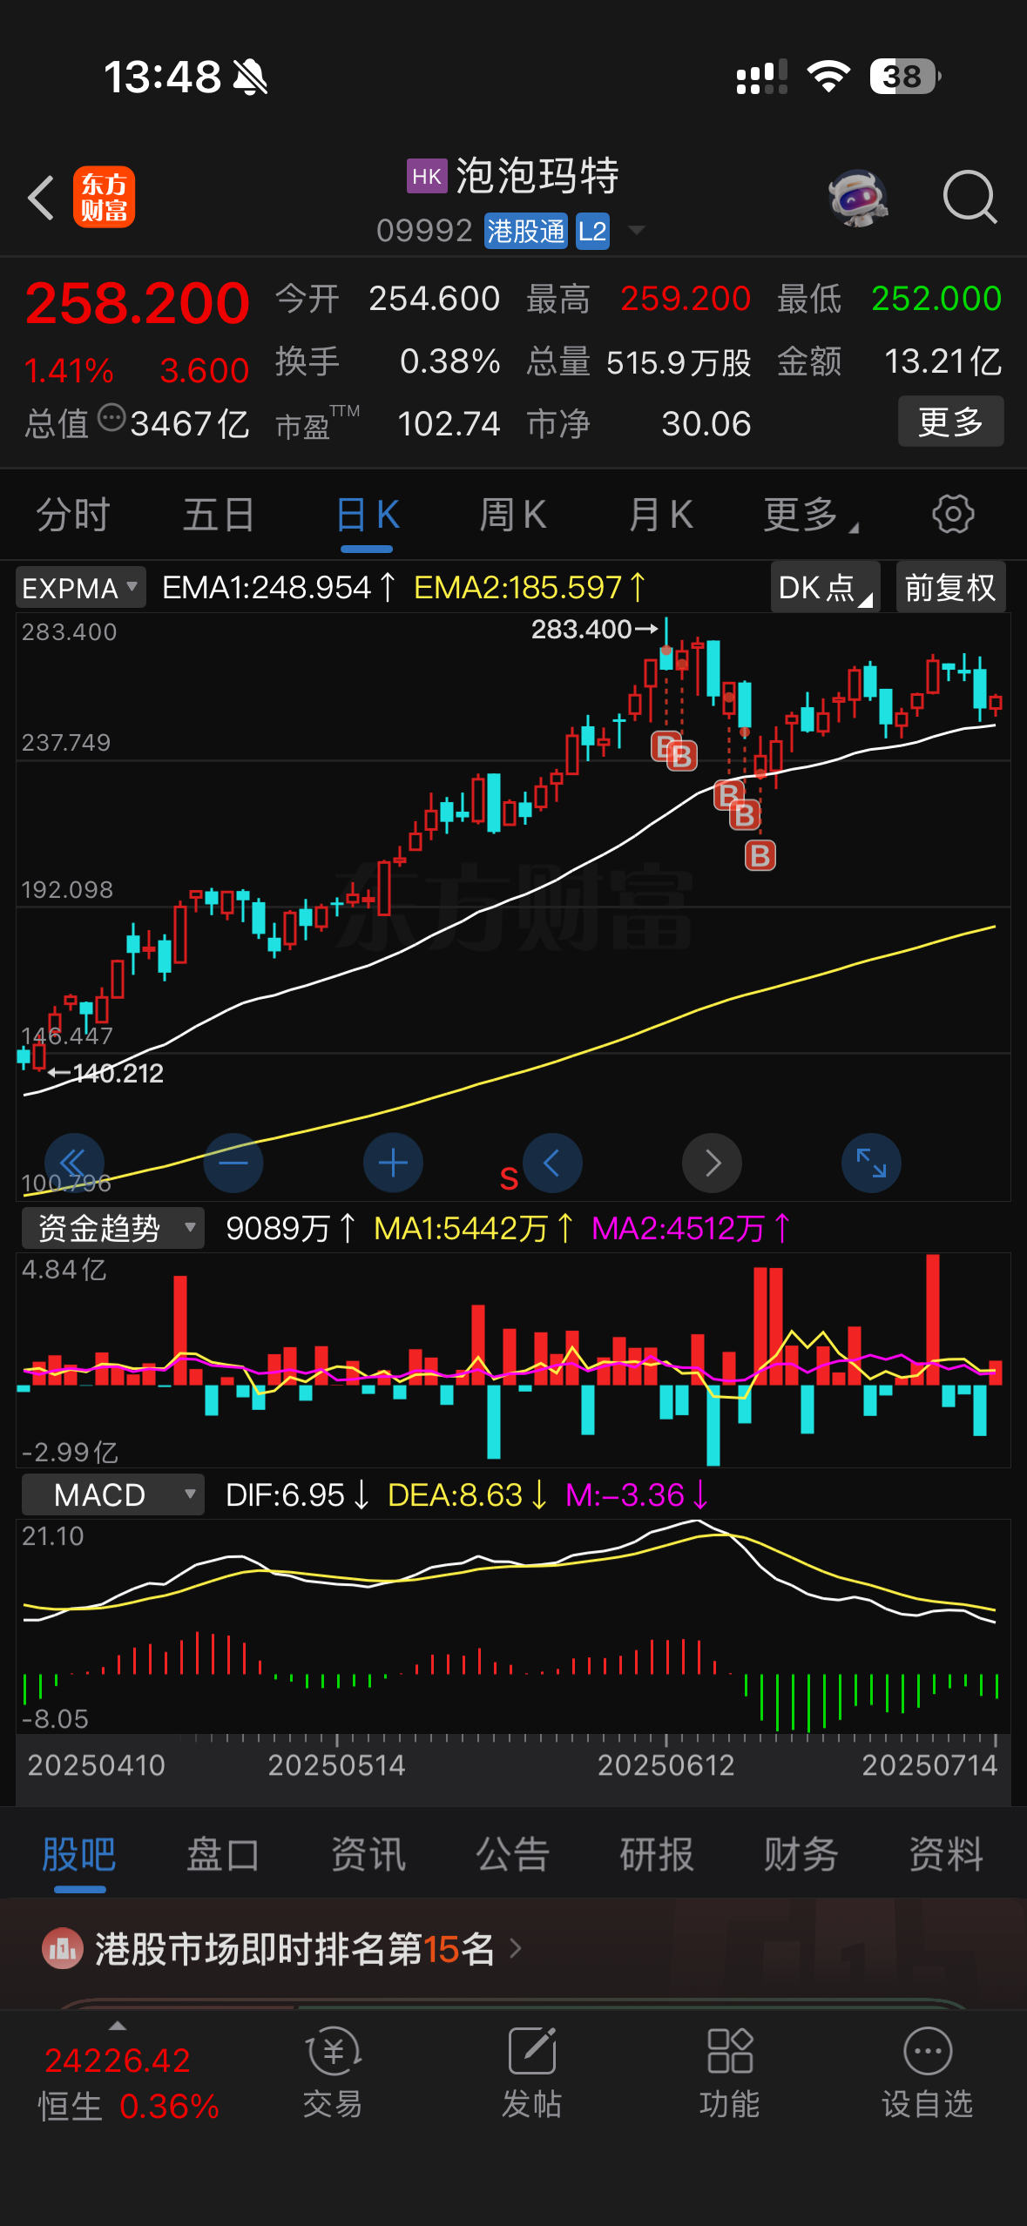1027x2226 pixels.
Task: Move chart right with grey arrow
Action: point(712,1163)
